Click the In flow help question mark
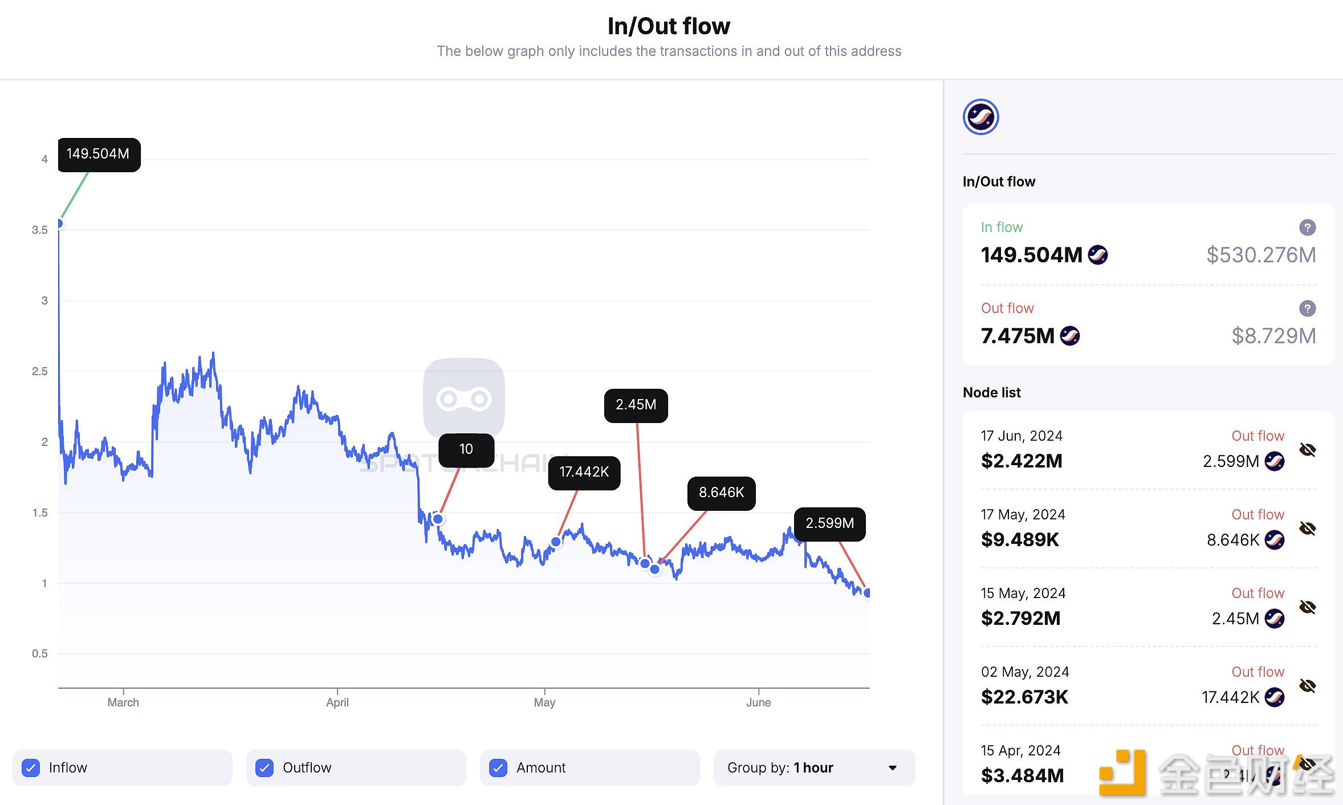The height and width of the screenshot is (805, 1343). pyautogui.click(x=1307, y=227)
